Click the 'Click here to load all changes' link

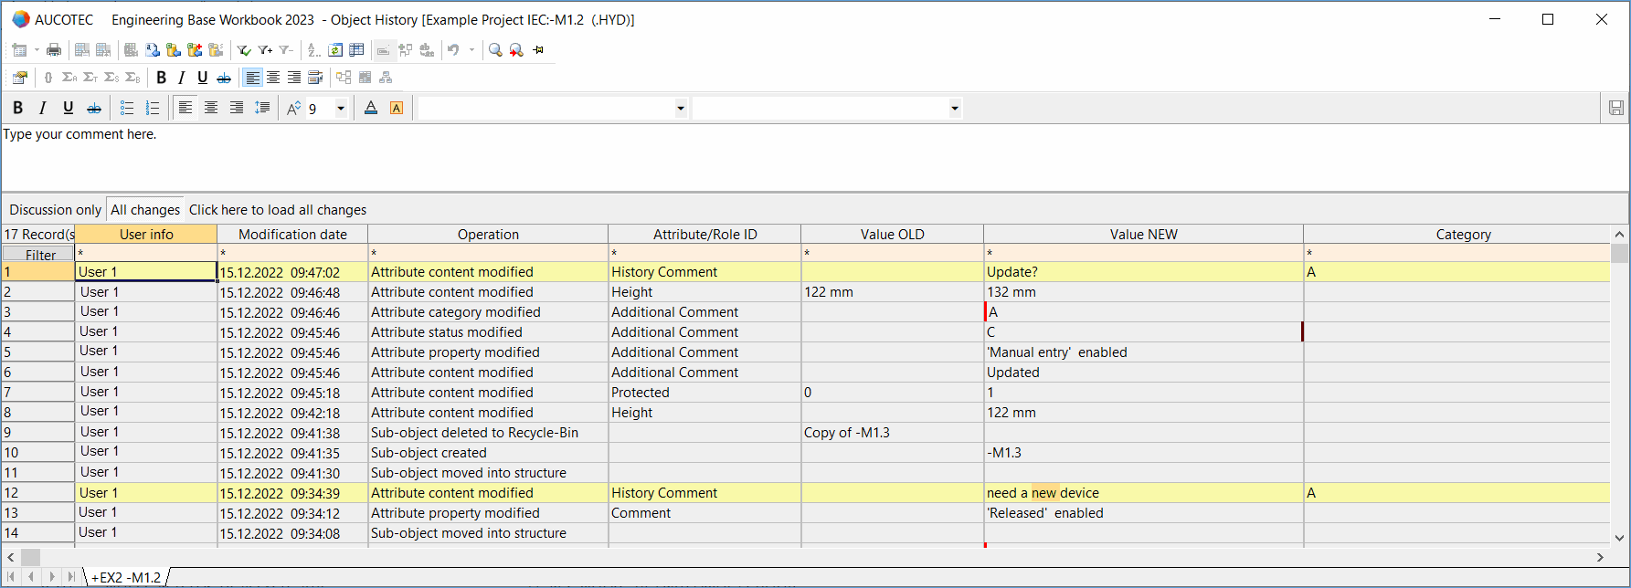[278, 210]
